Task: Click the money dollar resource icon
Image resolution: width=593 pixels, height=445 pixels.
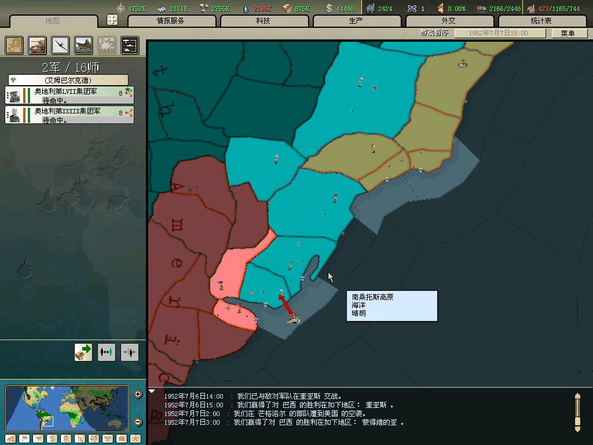Action: (330, 8)
